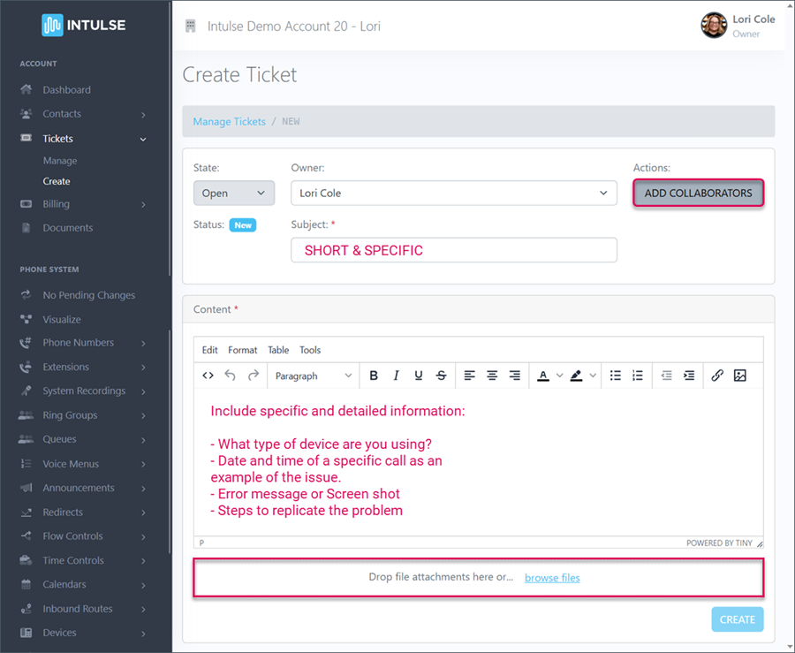The image size is (795, 653).
Task: Click inside the Subject input field
Action: (x=453, y=250)
